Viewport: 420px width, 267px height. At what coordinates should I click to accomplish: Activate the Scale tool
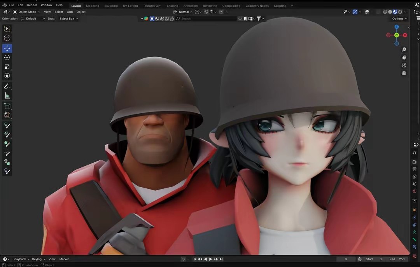coord(7,67)
